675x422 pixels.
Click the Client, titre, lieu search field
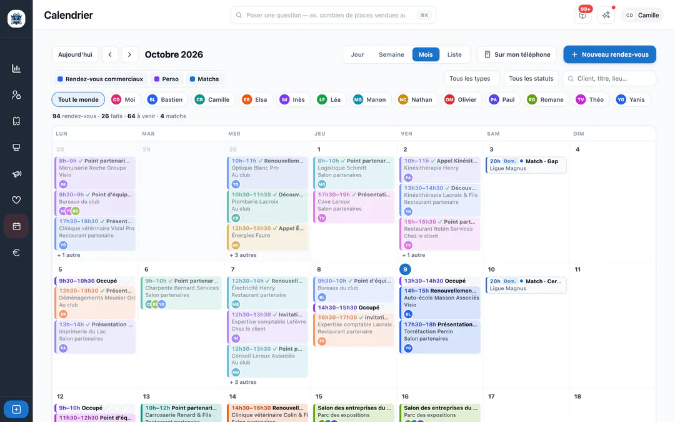coord(609,78)
